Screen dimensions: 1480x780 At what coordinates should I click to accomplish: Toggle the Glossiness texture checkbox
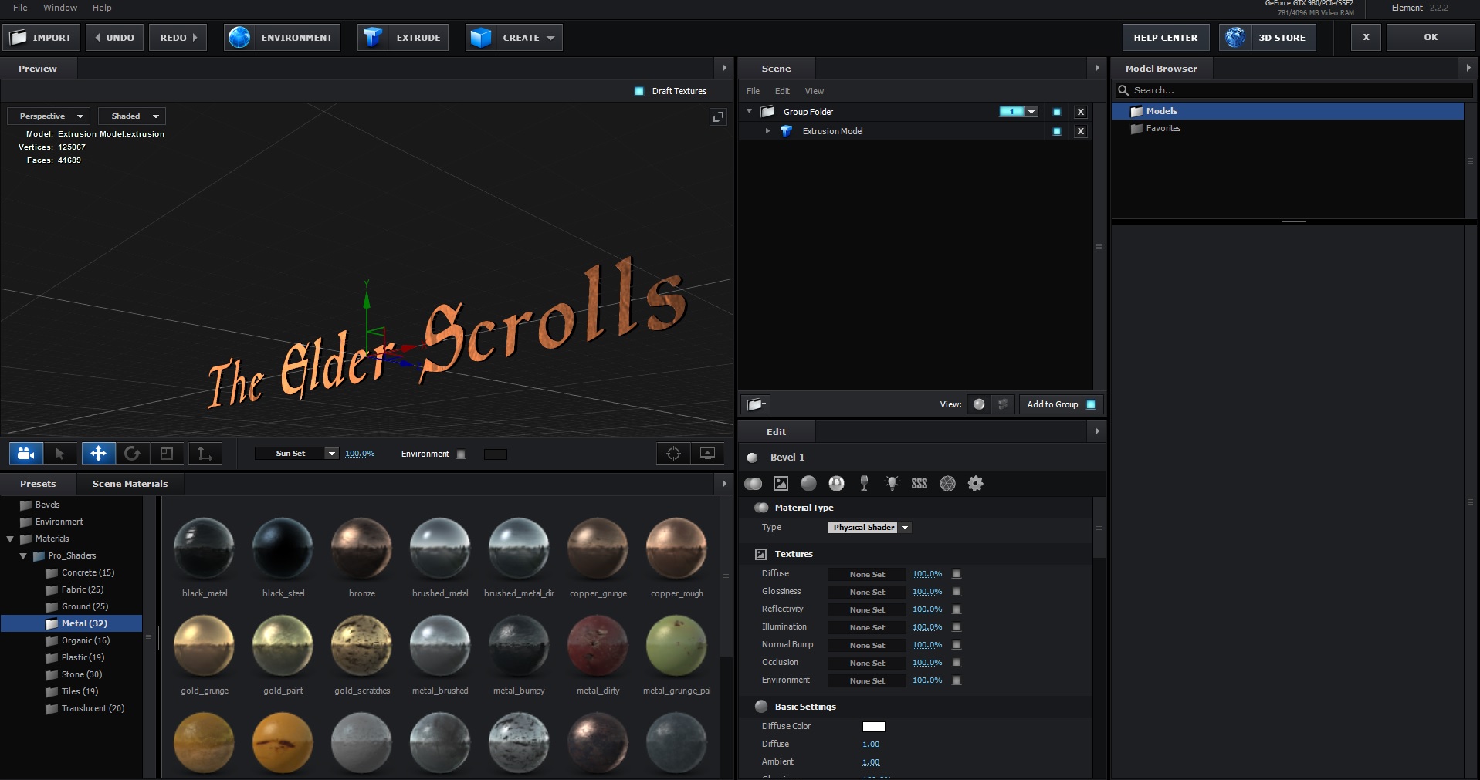tap(957, 592)
